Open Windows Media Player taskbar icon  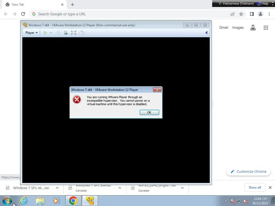click(56, 201)
